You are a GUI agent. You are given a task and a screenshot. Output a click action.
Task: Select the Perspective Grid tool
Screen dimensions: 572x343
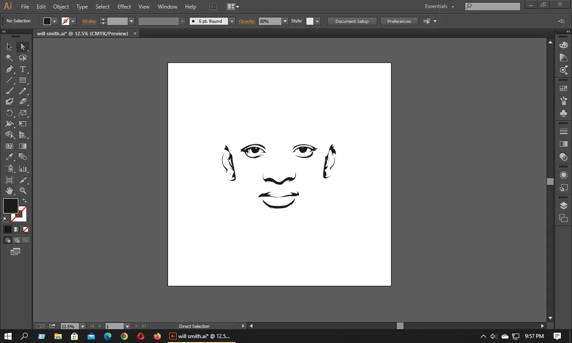point(23,135)
